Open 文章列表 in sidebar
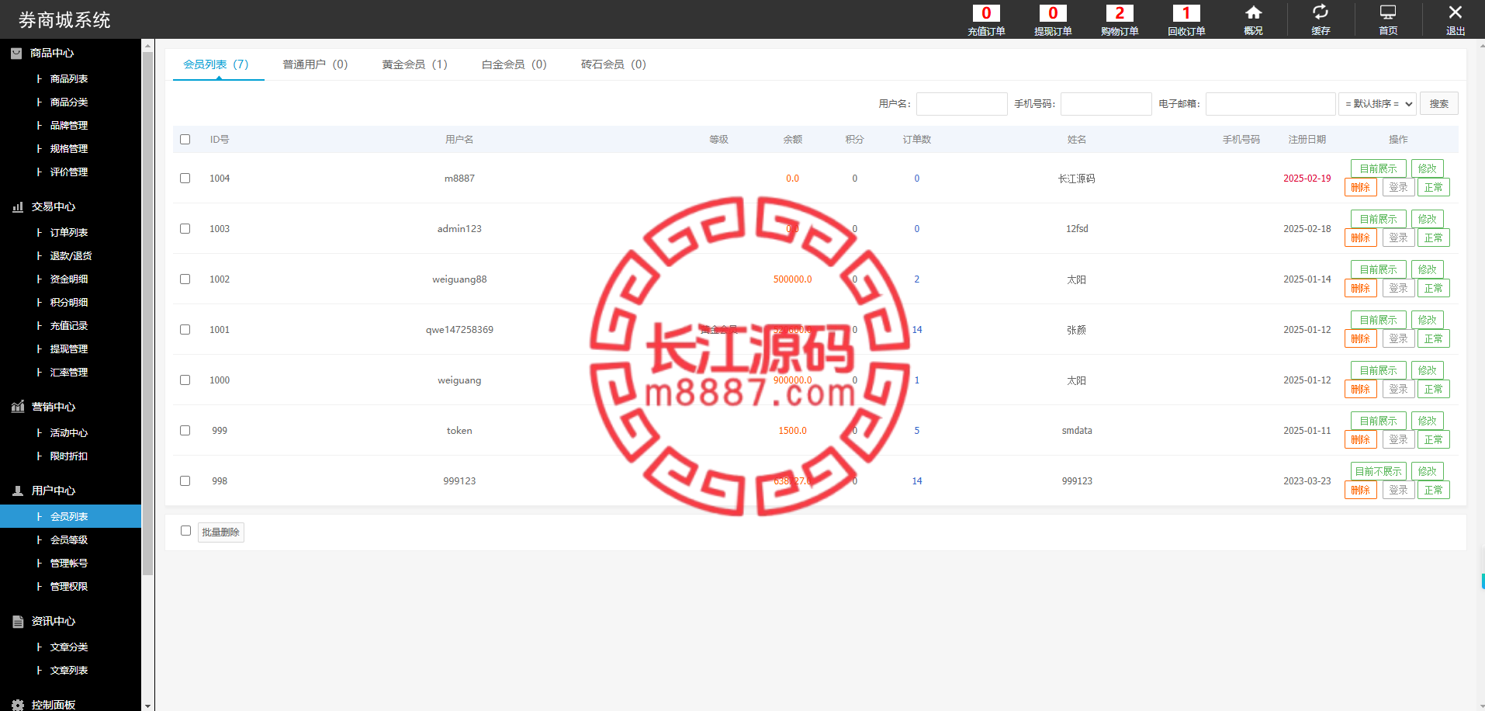This screenshot has height=711, width=1485. pos(69,671)
